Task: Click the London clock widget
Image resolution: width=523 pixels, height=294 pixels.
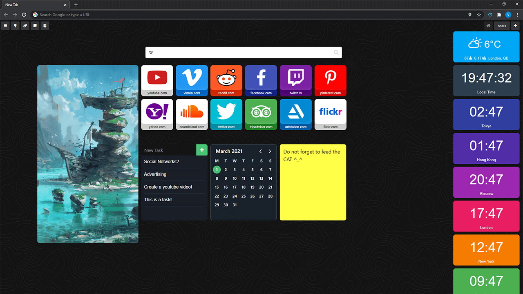Action: coord(486,216)
